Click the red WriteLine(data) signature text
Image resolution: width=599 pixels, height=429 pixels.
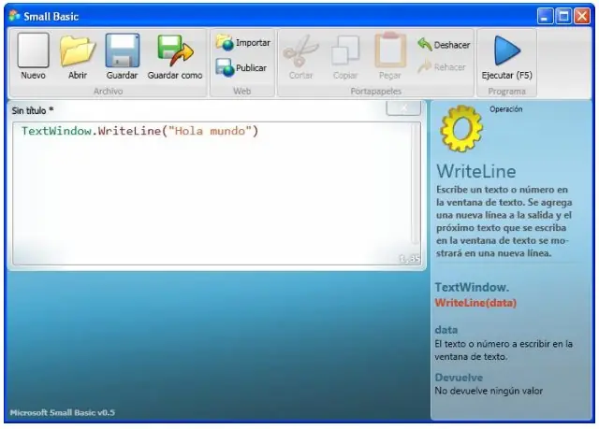click(475, 303)
